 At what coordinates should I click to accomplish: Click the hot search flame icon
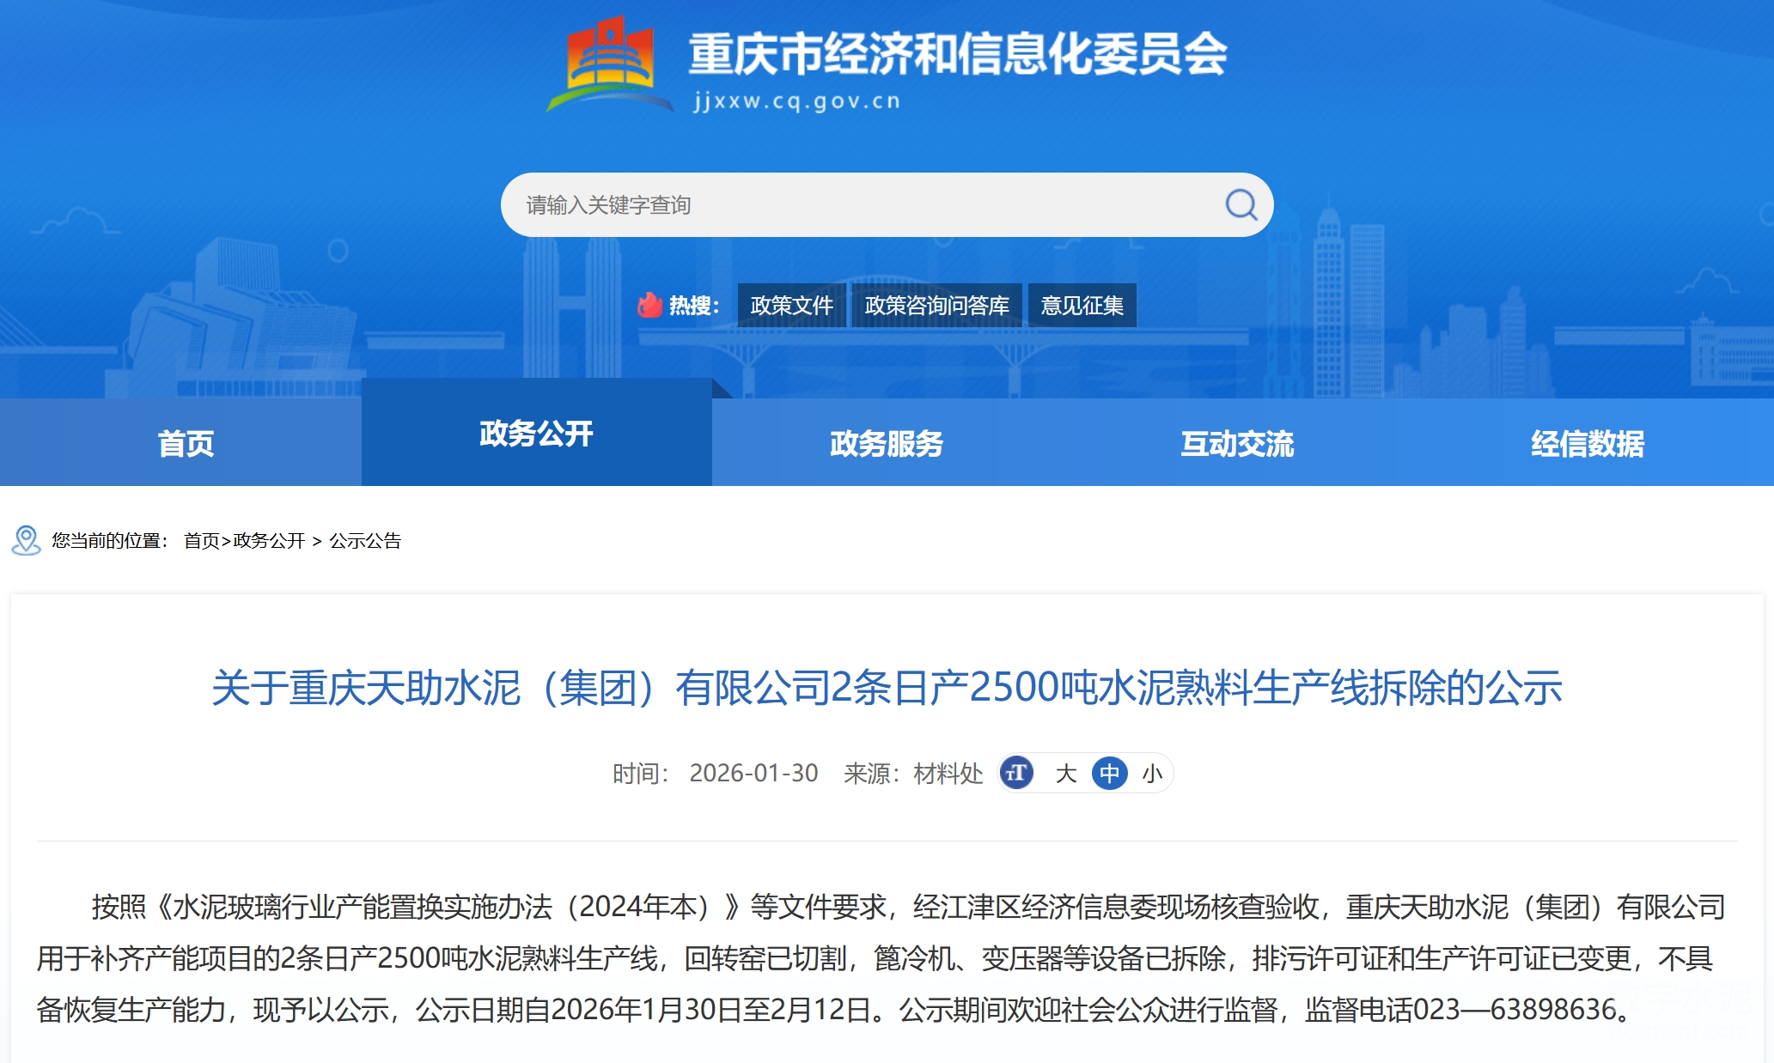(x=649, y=305)
